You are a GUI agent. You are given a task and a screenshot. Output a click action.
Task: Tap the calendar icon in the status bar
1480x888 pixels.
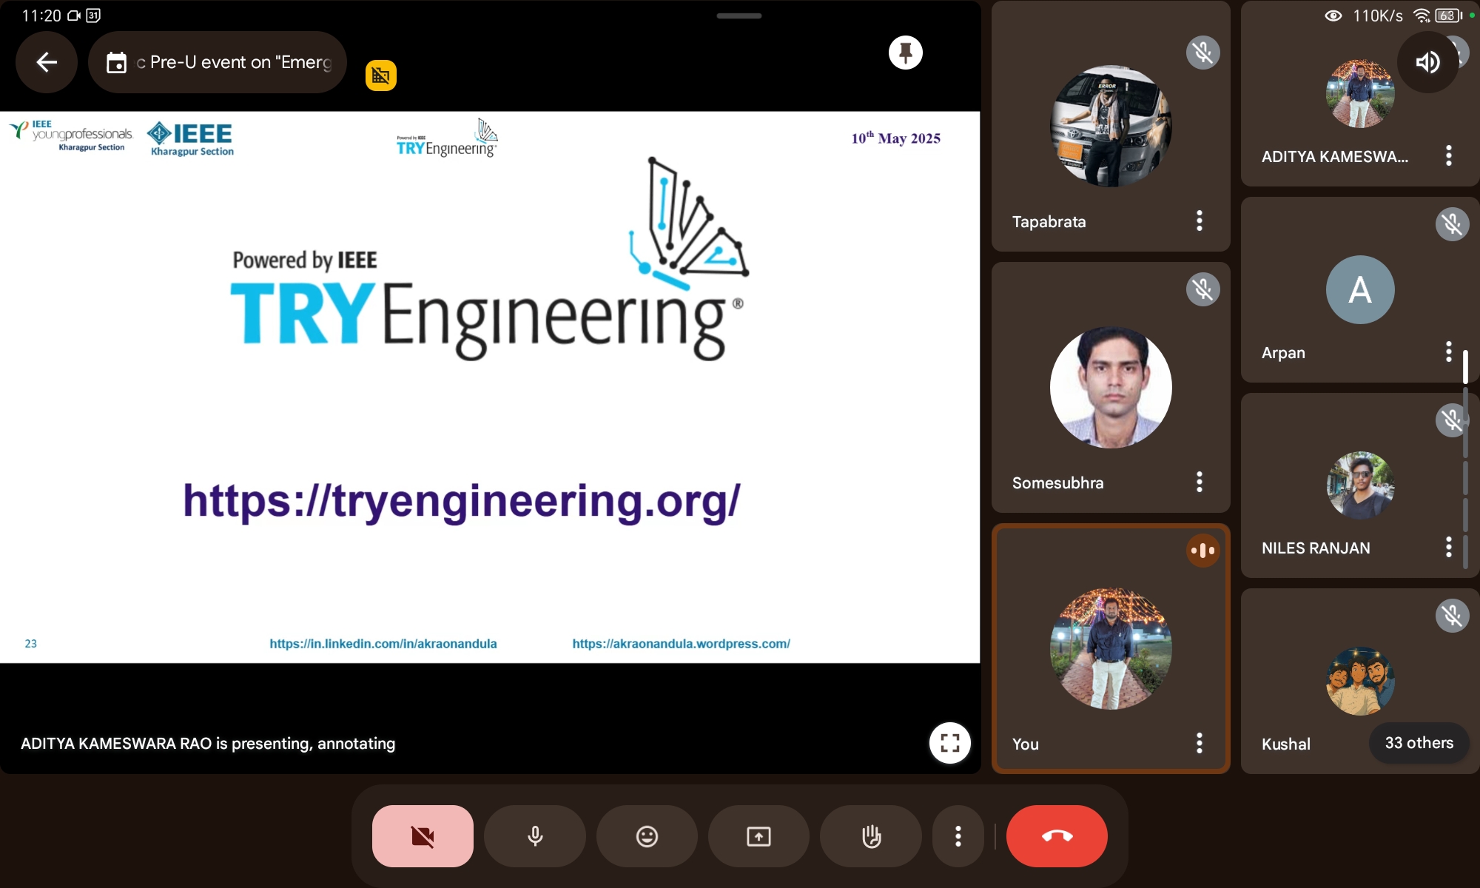(x=93, y=16)
